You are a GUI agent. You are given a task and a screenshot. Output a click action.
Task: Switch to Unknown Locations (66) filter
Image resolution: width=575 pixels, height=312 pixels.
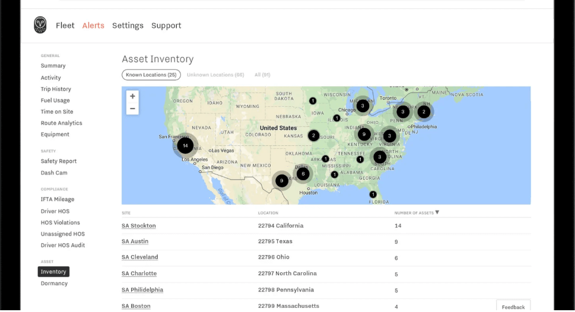(x=215, y=75)
